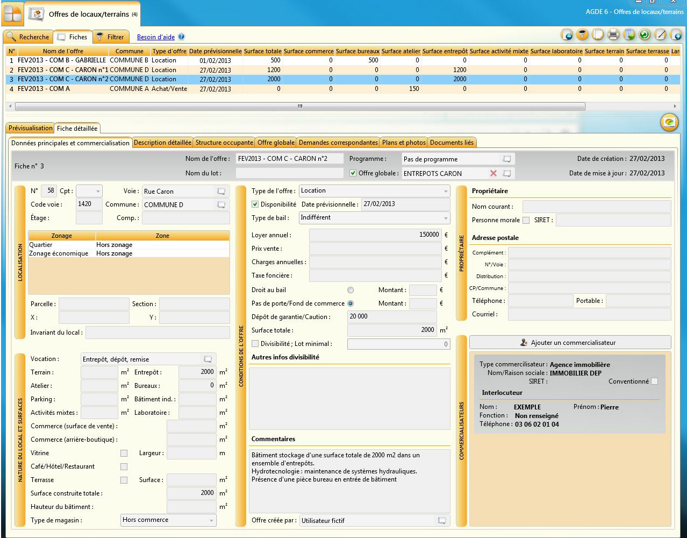This screenshot has width=687, height=538.
Task: Enable the Divisibilité checkbox
Action: click(255, 344)
